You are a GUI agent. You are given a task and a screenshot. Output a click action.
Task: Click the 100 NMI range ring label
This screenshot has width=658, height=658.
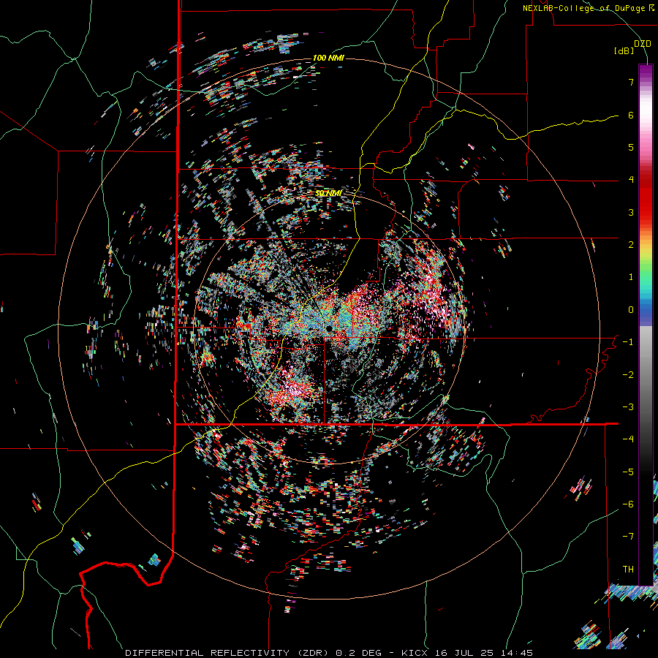pos(328,58)
